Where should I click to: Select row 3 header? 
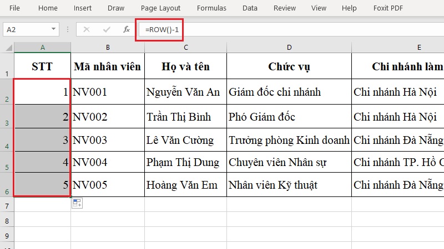pyautogui.click(x=7, y=116)
